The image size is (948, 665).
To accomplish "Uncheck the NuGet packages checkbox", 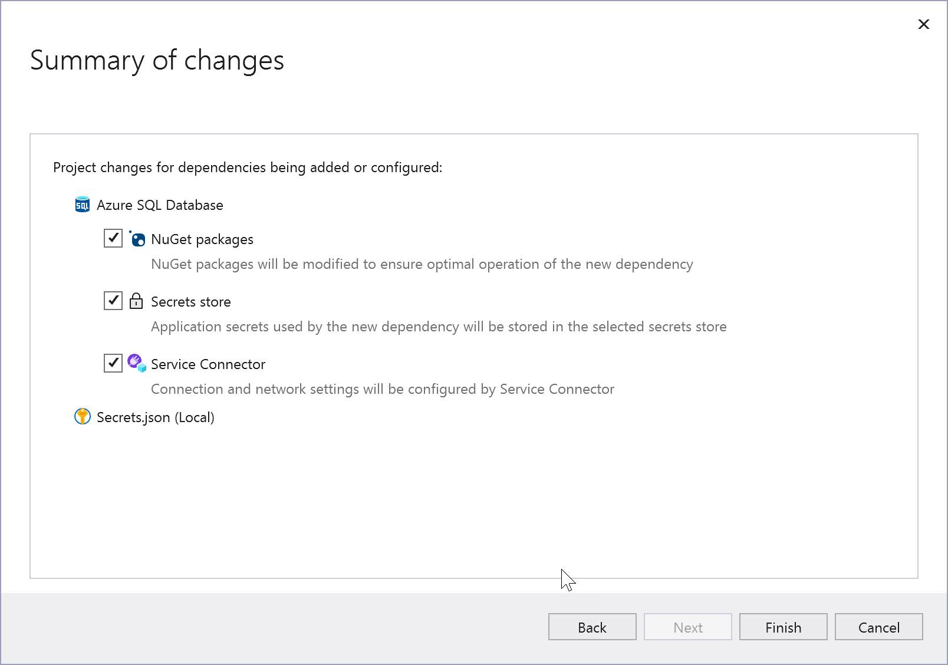I will (x=113, y=238).
